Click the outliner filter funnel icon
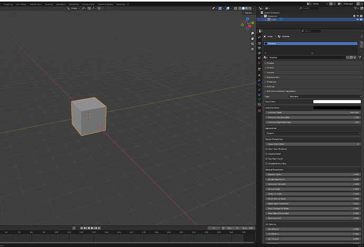The width and height of the screenshot is (364, 247). (356, 8)
